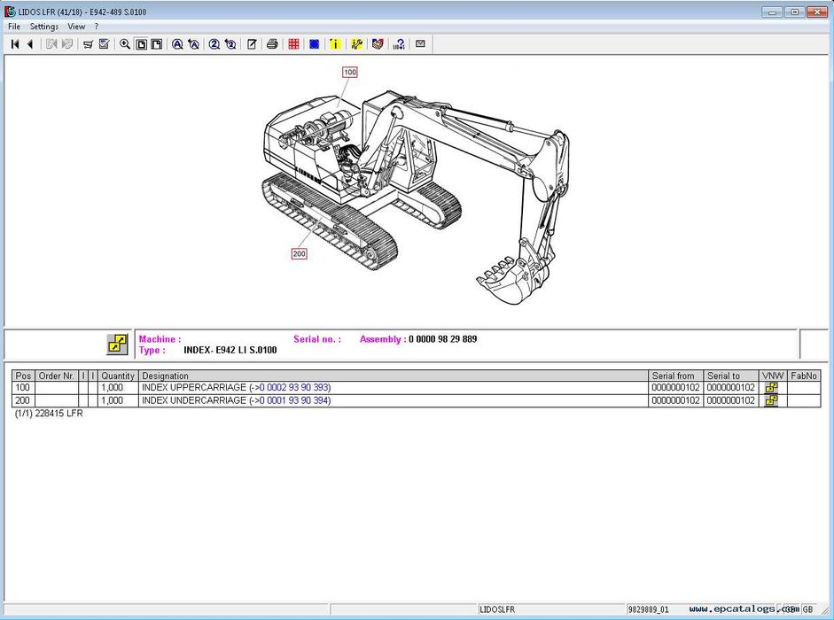Click the circled A search icon
This screenshot has height=620, width=834.
point(177,44)
